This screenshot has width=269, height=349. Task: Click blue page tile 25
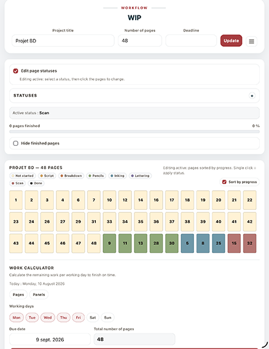[219, 243]
